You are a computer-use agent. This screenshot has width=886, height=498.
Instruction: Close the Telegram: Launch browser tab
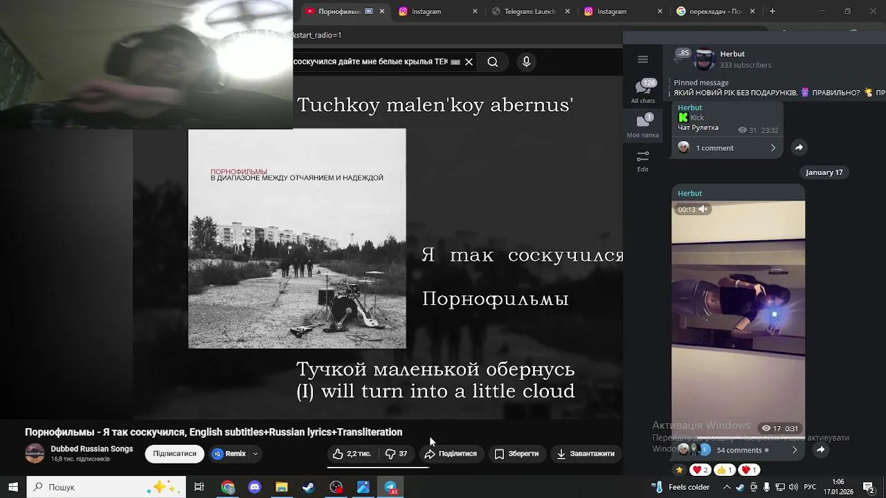tap(568, 11)
